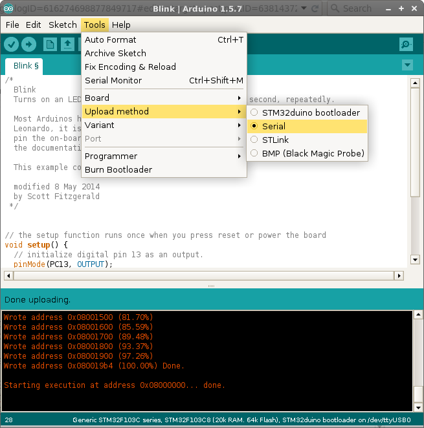Expand the Programmer submenu
The width and height of the screenshot is (424, 428).
[164, 156]
